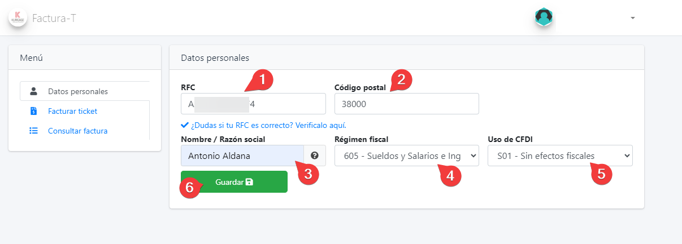
Task: Click the Factura-T brand title
Action: tap(54, 18)
